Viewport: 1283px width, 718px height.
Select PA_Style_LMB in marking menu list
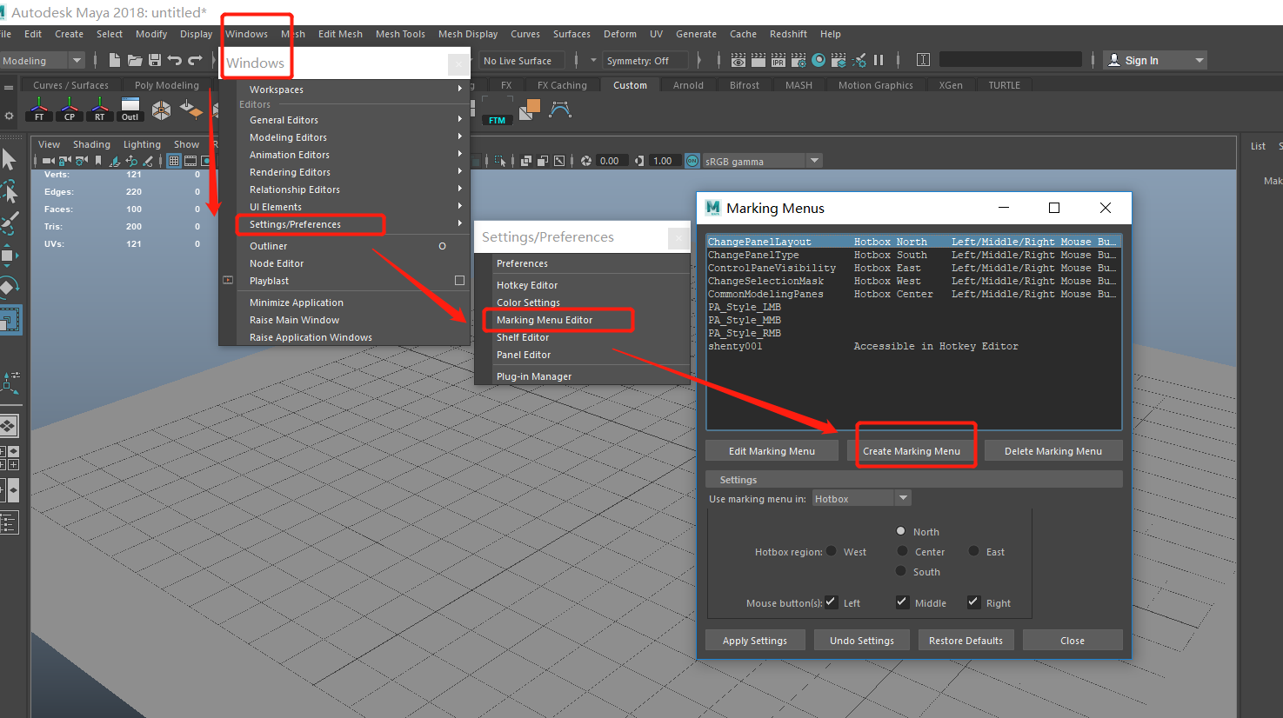point(913,307)
